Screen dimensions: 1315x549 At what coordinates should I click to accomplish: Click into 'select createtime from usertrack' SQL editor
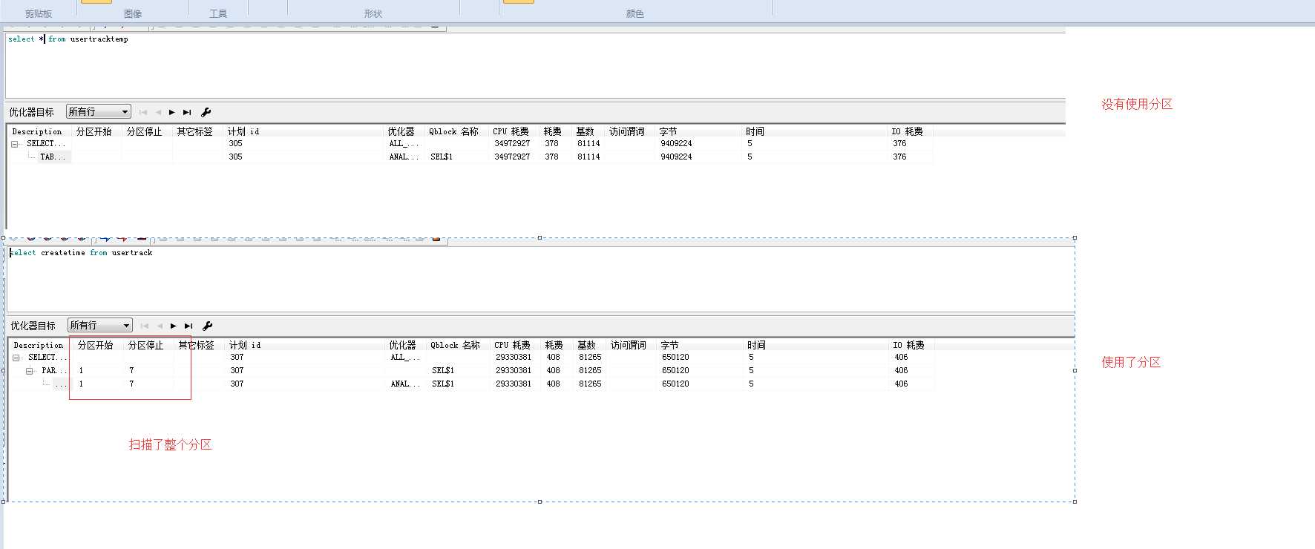tap(540, 279)
